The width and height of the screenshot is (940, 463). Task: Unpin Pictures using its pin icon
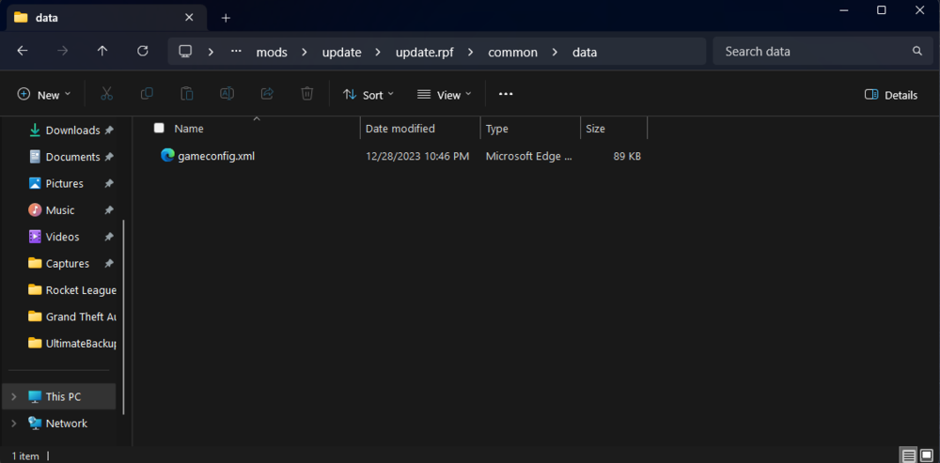click(x=108, y=183)
